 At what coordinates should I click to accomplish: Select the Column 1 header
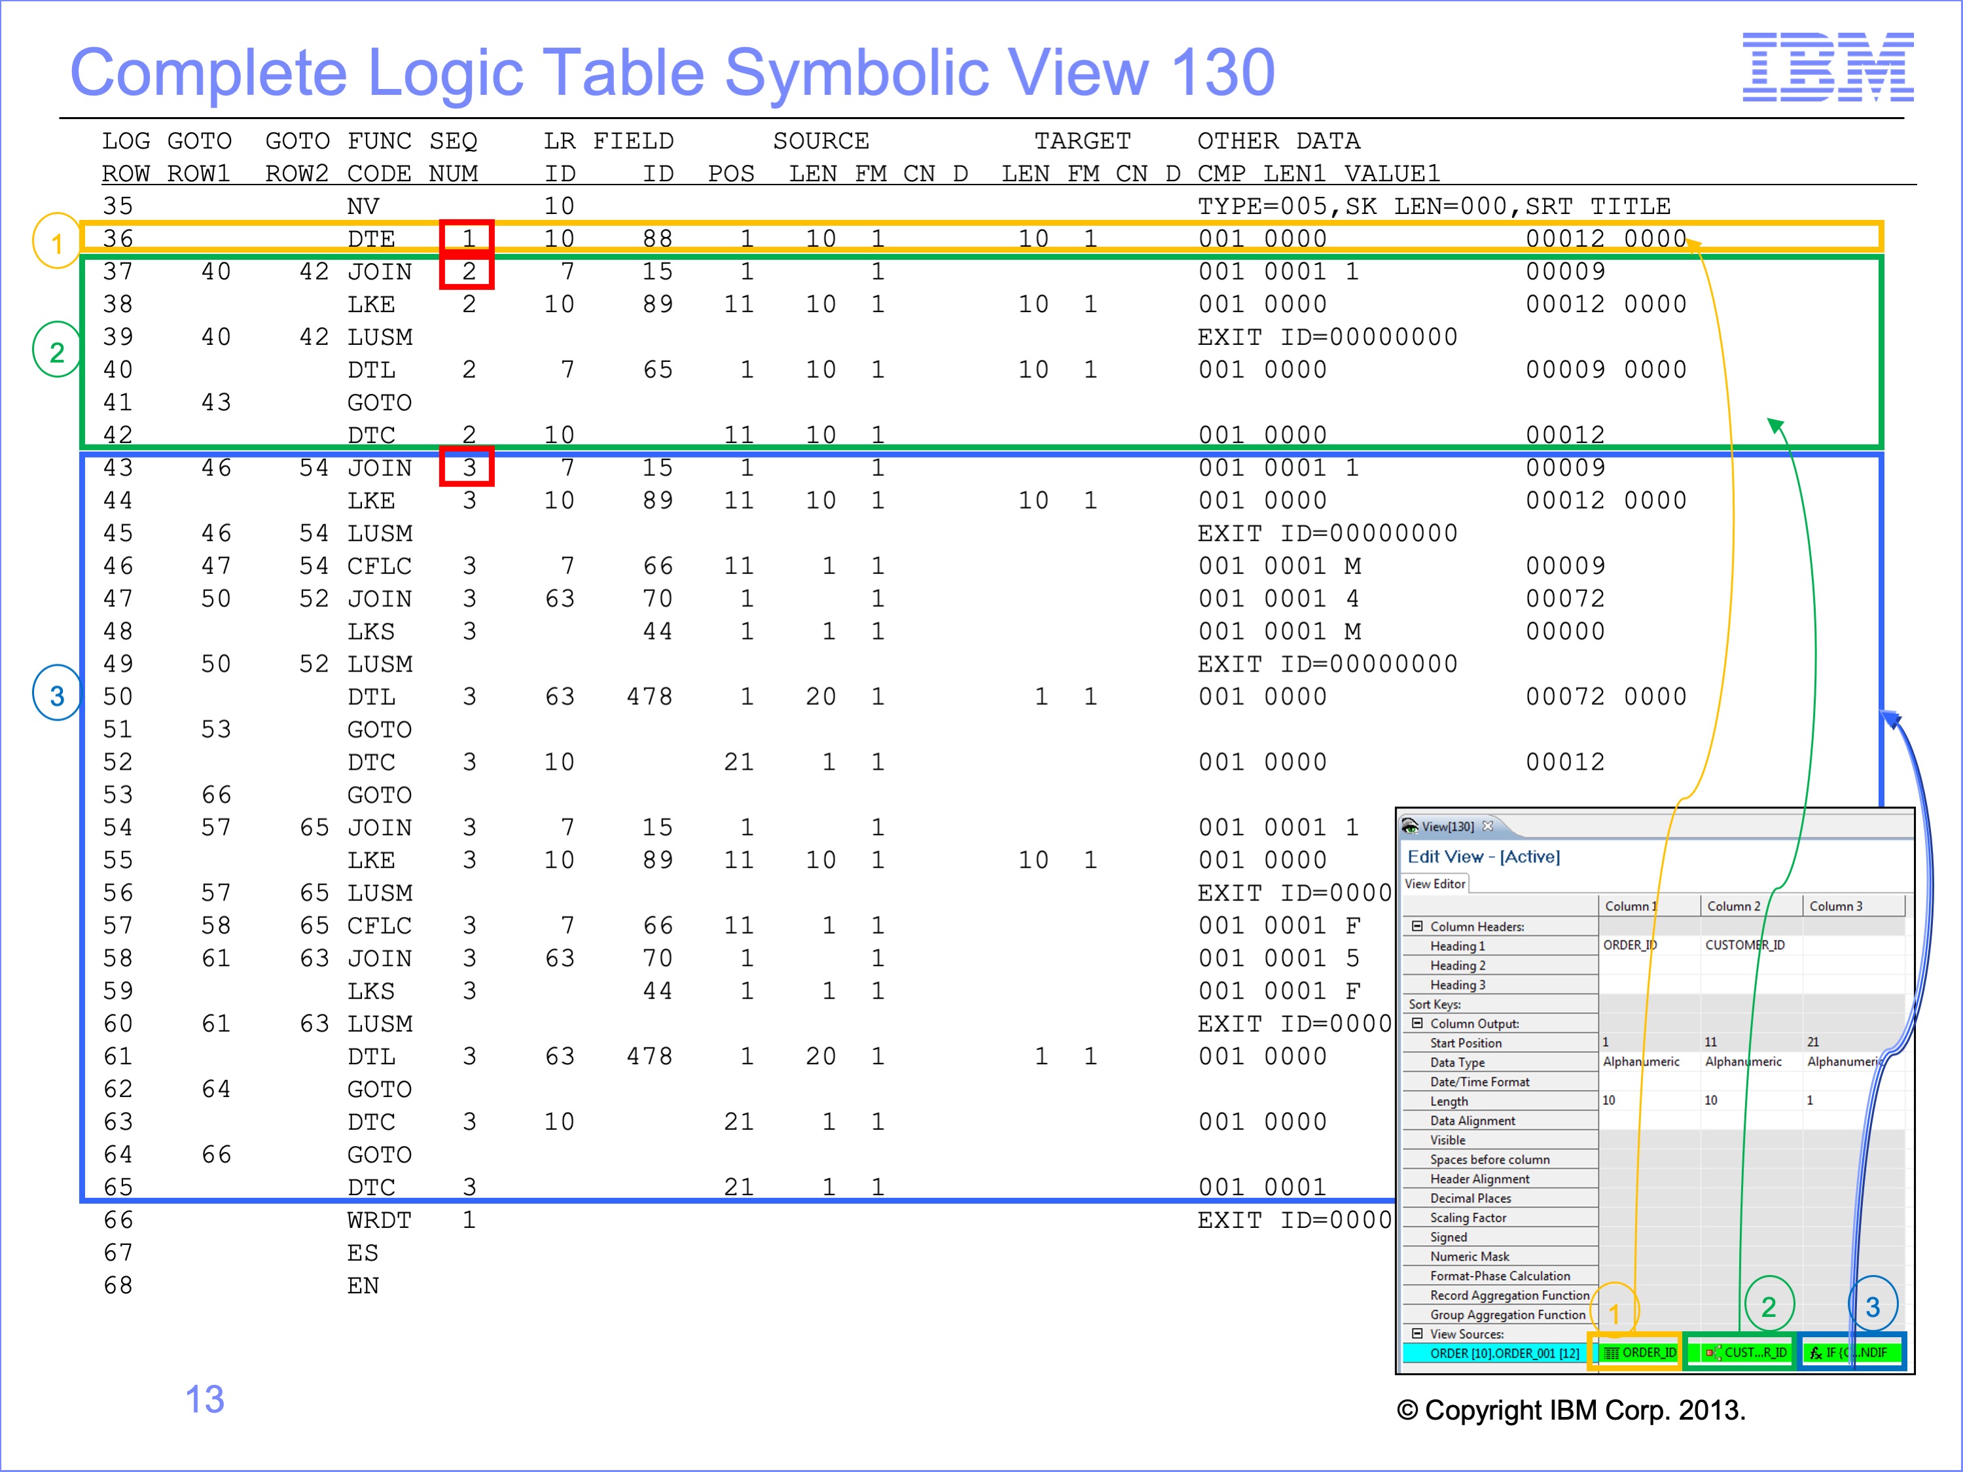pyautogui.click(x=1649, y=906)
